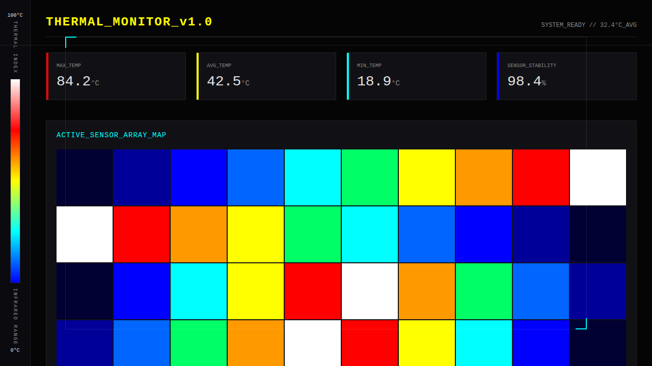Click the 0°C scale label

[15, 350]
